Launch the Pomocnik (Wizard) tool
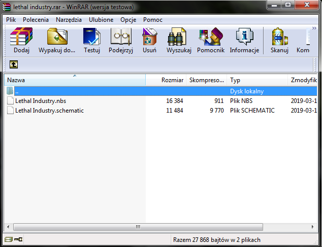Screen dimensions: 322x247 pyautogui.click(x=210, y=41)
